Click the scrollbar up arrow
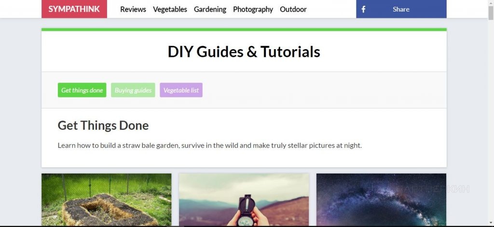The width and height of the screenshot is (494, 227). (x=491, y=2)
